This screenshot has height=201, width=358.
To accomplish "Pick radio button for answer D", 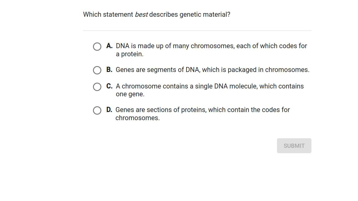I will (x=97, y=110).
